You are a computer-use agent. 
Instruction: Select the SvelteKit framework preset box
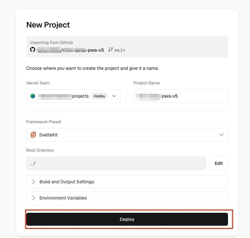pyautogui.click(x=127, y=135)
